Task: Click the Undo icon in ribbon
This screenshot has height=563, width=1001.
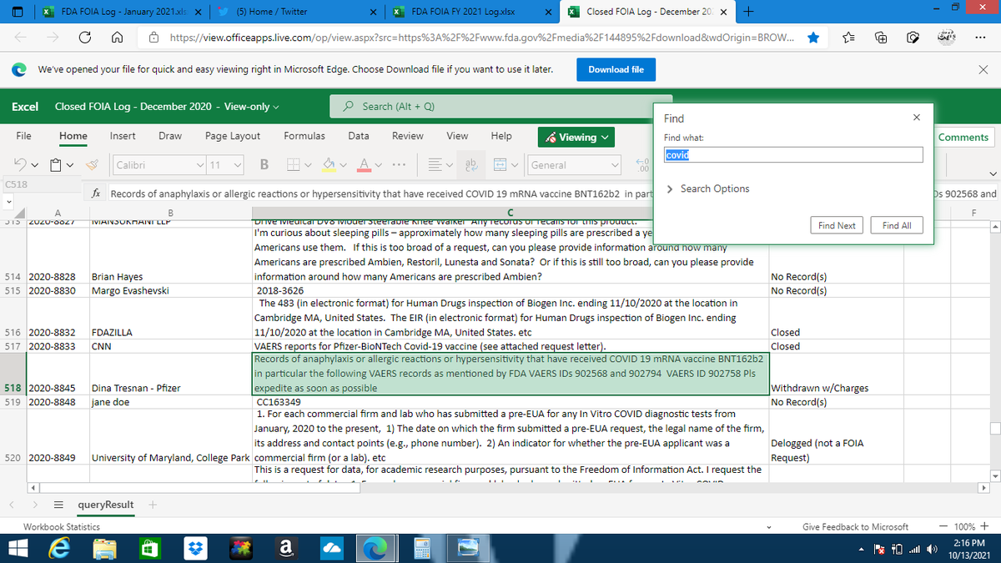Action: pyautogui.click(x=19, y=165)
